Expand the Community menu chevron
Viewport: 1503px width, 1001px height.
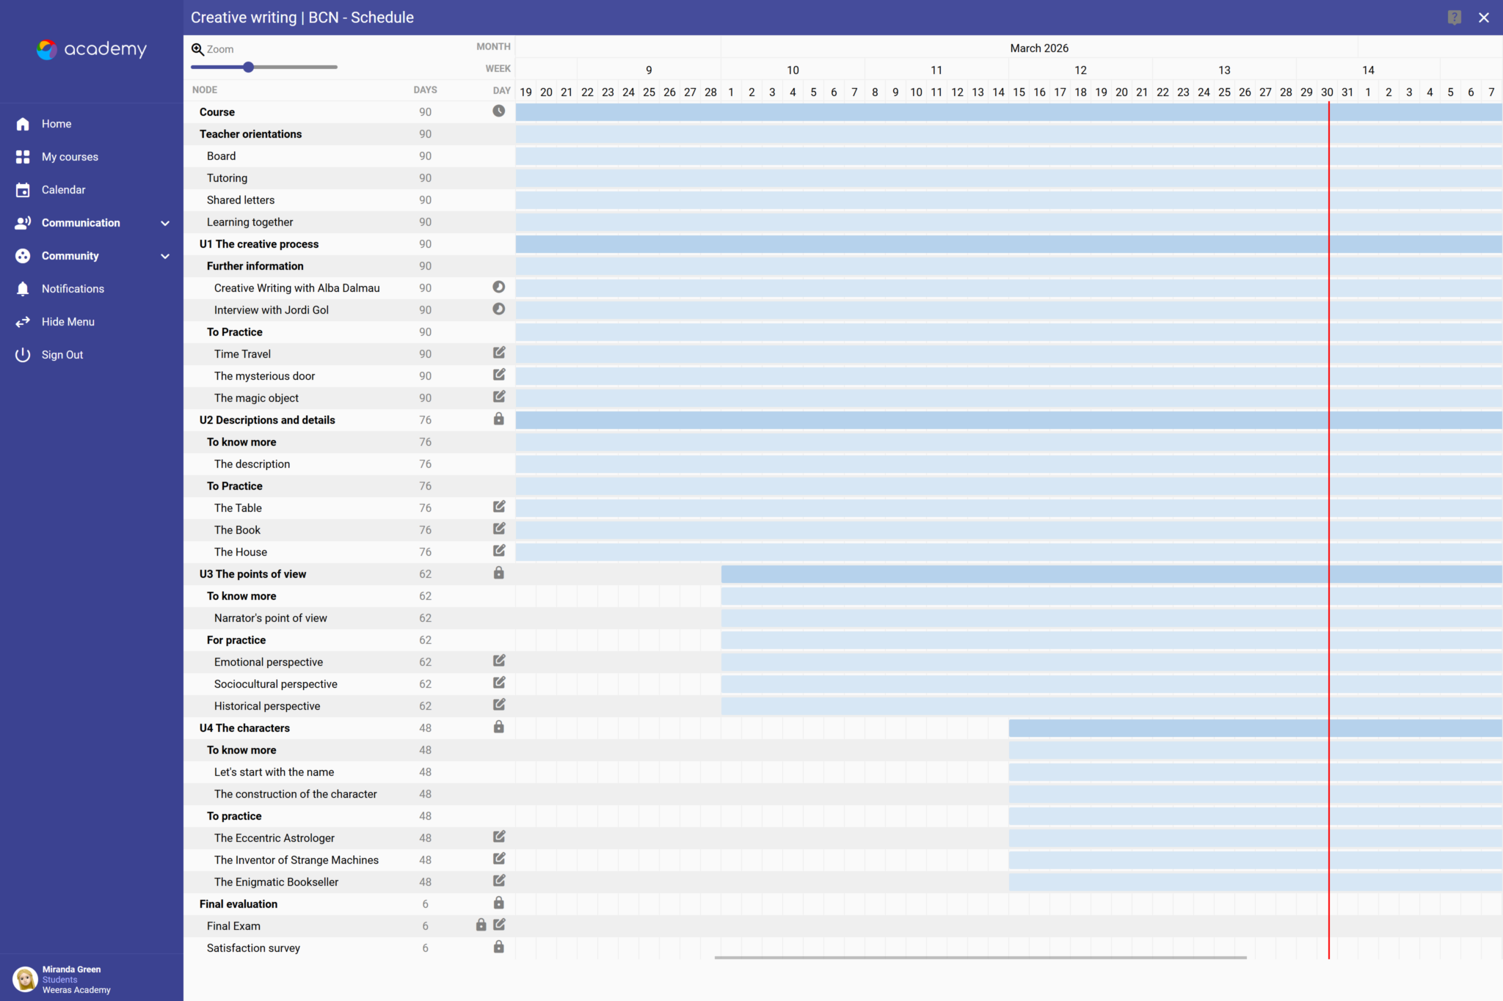coord(165,256)
